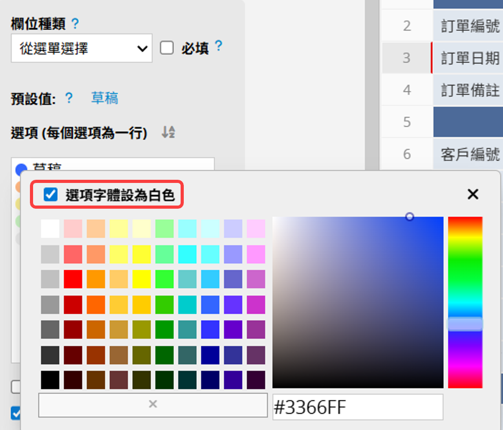The image size is (503, 430).
Task: Click the 草稿 default value link
Action: (104, 98)
